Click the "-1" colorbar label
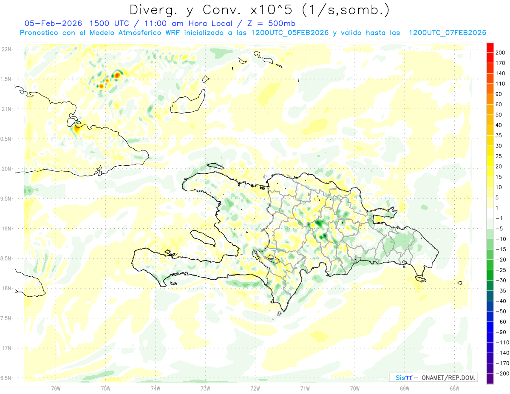Image resolution: width=510 pixels, height=394 pixels. coord(499,218)
